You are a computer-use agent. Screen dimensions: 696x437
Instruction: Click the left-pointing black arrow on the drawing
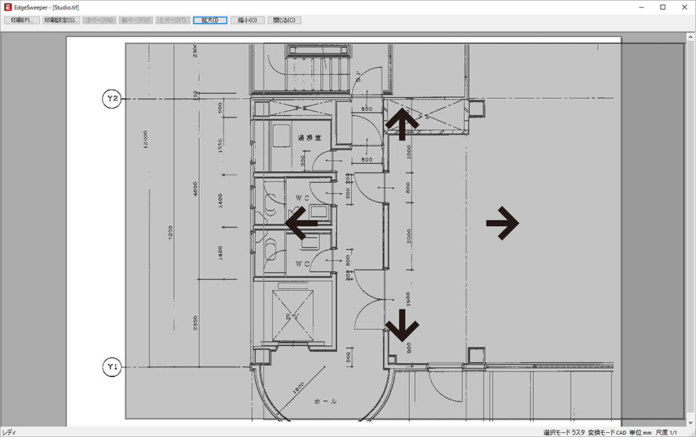[302, 223]
